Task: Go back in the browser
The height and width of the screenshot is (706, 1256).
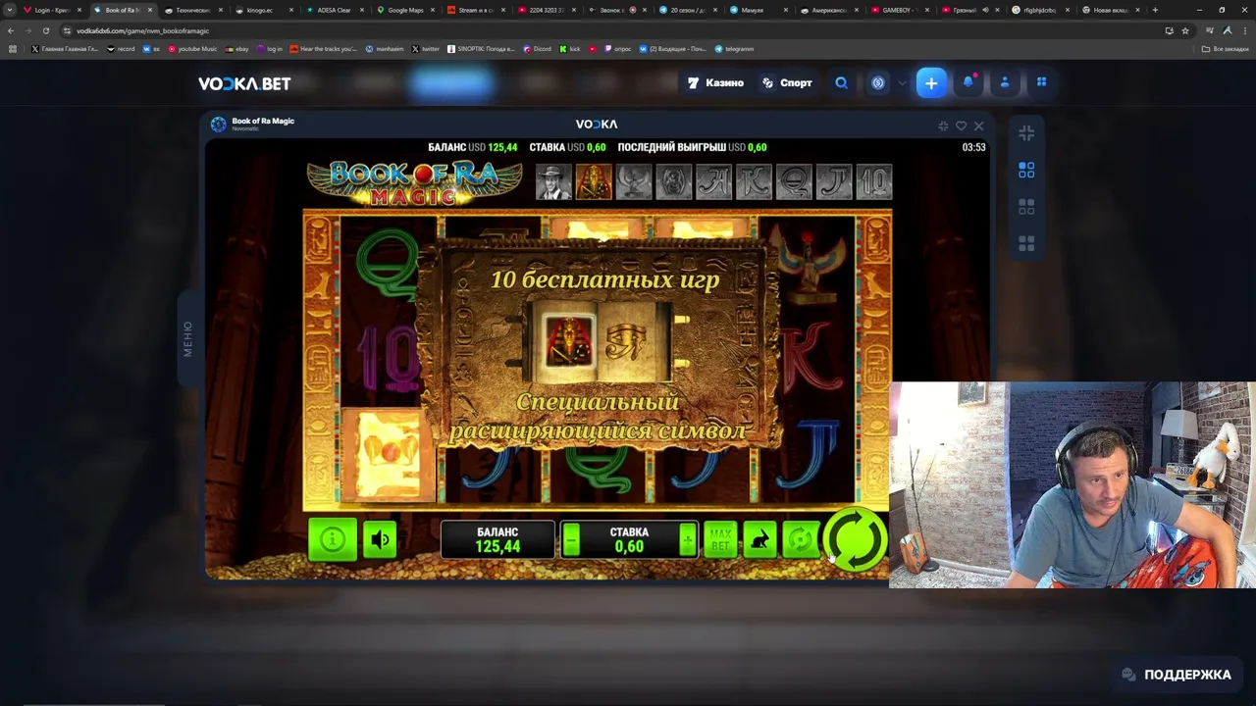Action: [10, 30]
